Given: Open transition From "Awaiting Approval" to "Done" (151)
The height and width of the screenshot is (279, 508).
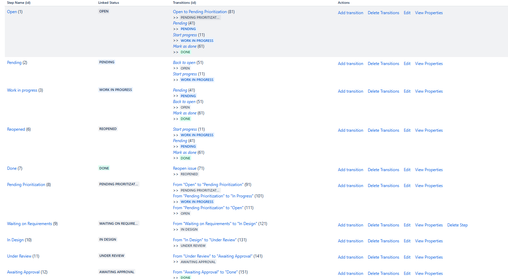Looking at the screenshot, I should [x=205, y=272].
